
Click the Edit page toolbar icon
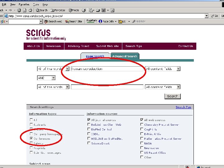click(x=104, y=10)
